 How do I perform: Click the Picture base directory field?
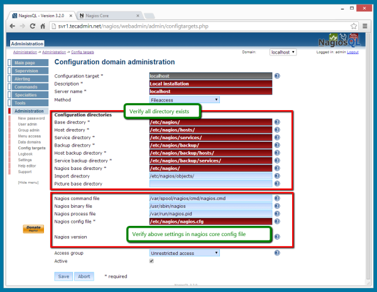pyautogui.click(x=210, y=184)
